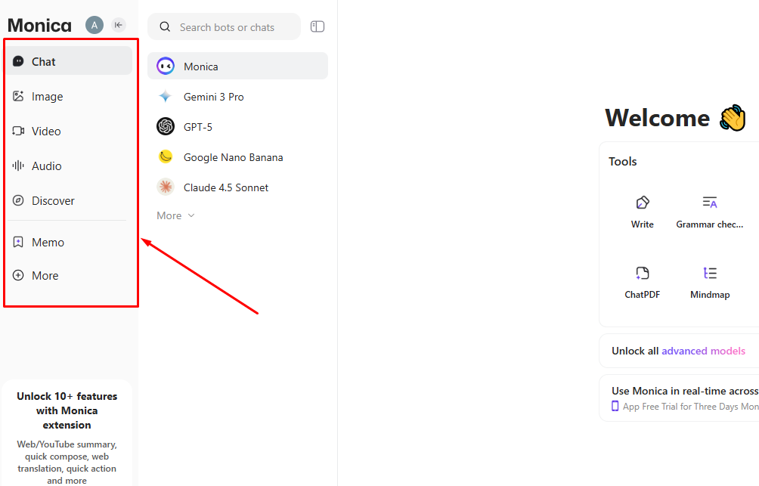The width and height of the screenshot is (759, 486).
Task: Open the Gemini 3 Pro chat label
Action: pos(213,97)
